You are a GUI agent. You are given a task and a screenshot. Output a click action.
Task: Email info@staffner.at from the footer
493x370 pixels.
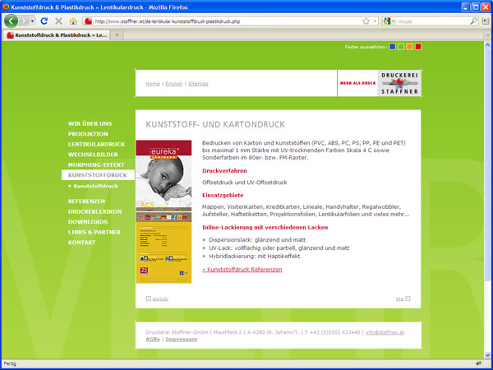coord(385,332)
